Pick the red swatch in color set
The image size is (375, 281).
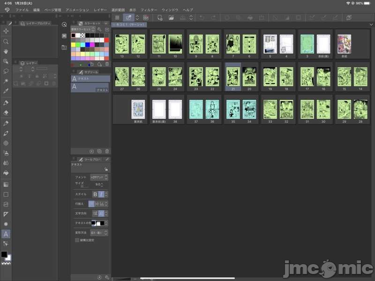(107, 40)
